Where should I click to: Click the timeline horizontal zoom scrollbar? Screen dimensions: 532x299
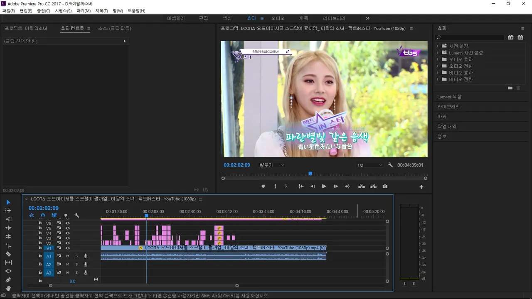(x=144, y=286)
